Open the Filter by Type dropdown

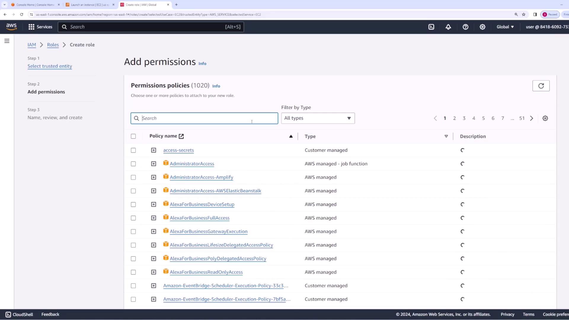[x=318, y=118]
